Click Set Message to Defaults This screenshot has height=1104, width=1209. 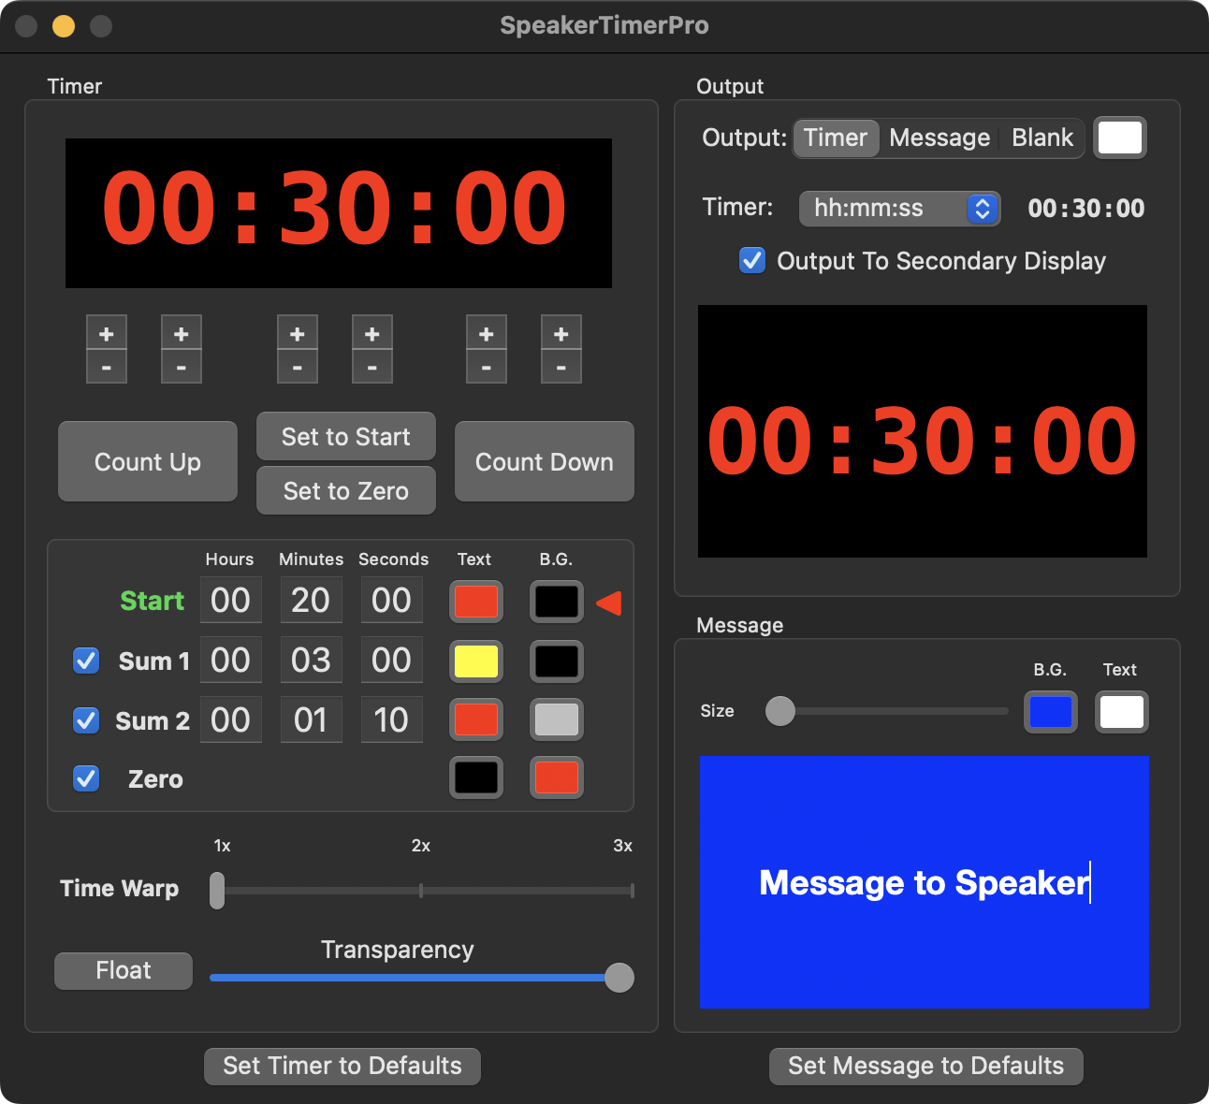926,1066
